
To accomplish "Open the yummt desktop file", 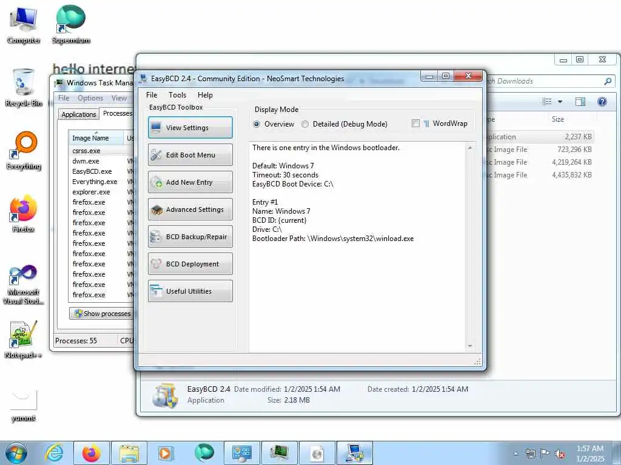I will point(24,405).
